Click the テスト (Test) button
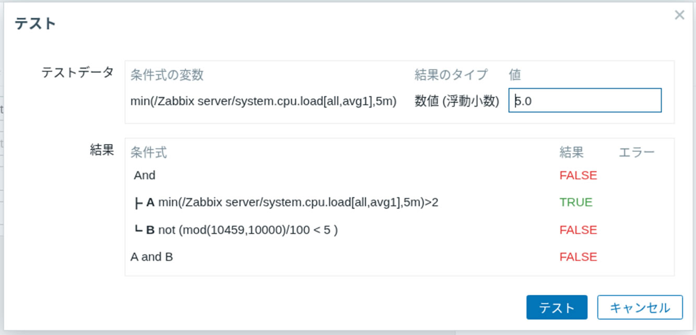The width and height of the screenshot is (696, 335). pyautogui.click(x=557, y=307)
